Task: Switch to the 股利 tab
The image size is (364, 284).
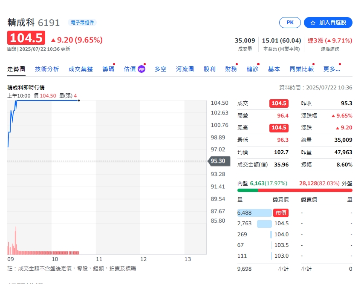Action: 210,68
